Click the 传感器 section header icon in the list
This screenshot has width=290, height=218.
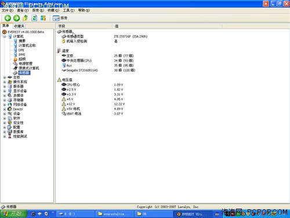pos(59,31)
